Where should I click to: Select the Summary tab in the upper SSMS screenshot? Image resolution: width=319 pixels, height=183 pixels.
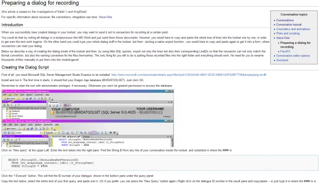coord(54,102)
